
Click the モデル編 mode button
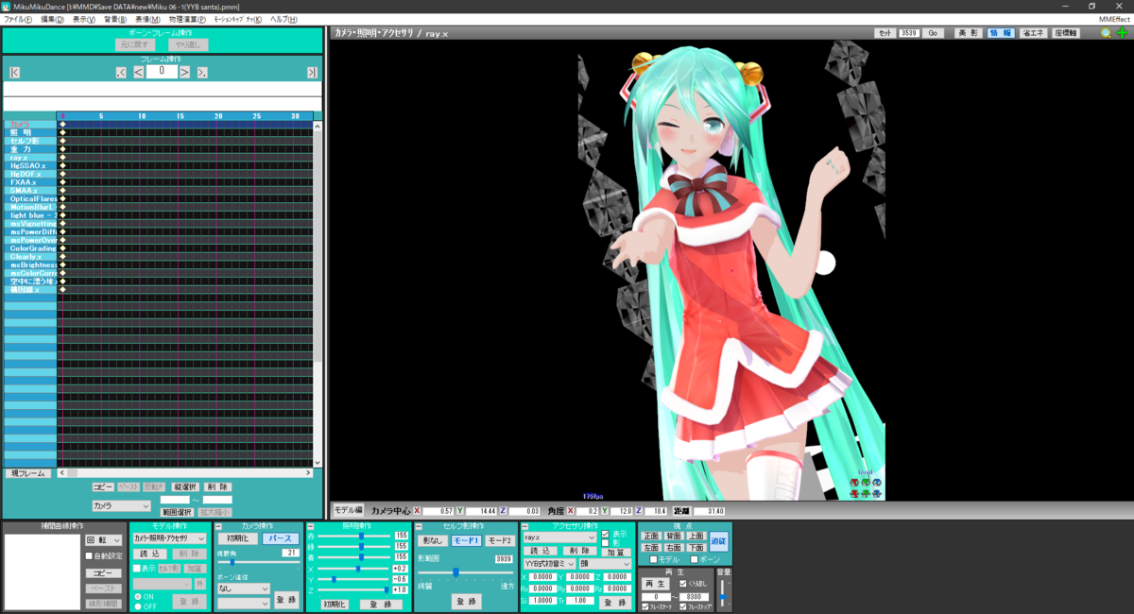pos(349,510)
